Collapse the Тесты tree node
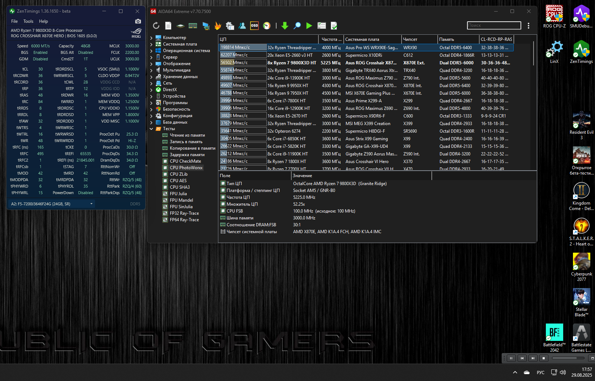595x381 pixels. coord(151,129)
